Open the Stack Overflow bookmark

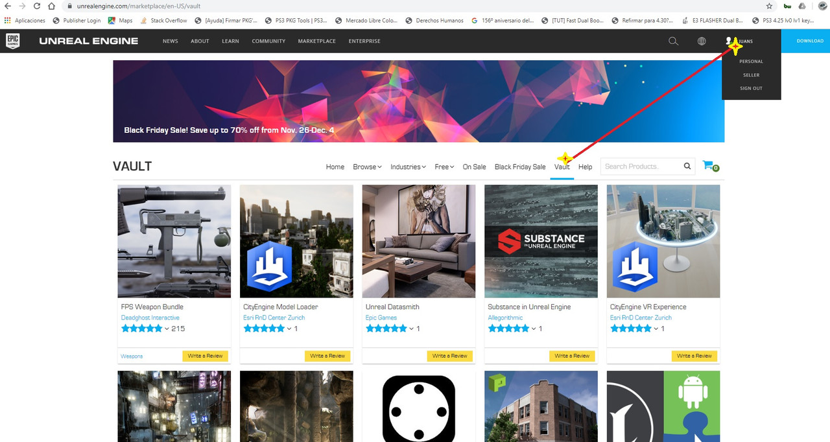163,21
